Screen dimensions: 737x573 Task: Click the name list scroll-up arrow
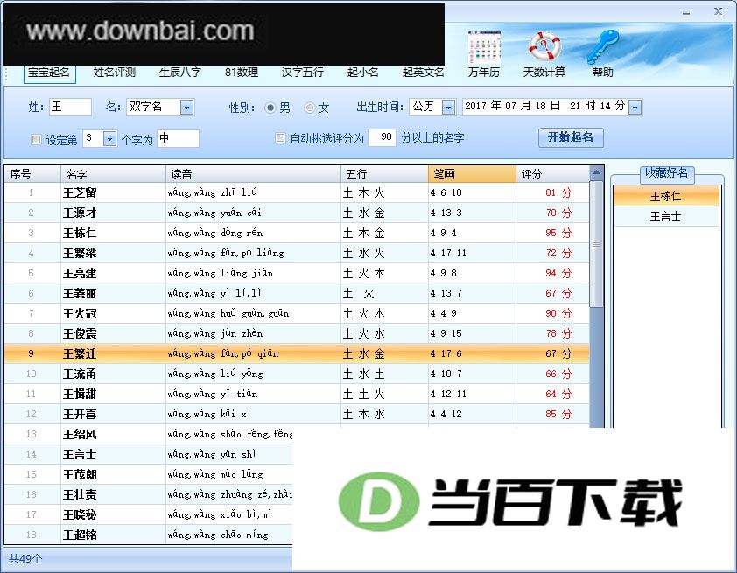click(596, 173)
